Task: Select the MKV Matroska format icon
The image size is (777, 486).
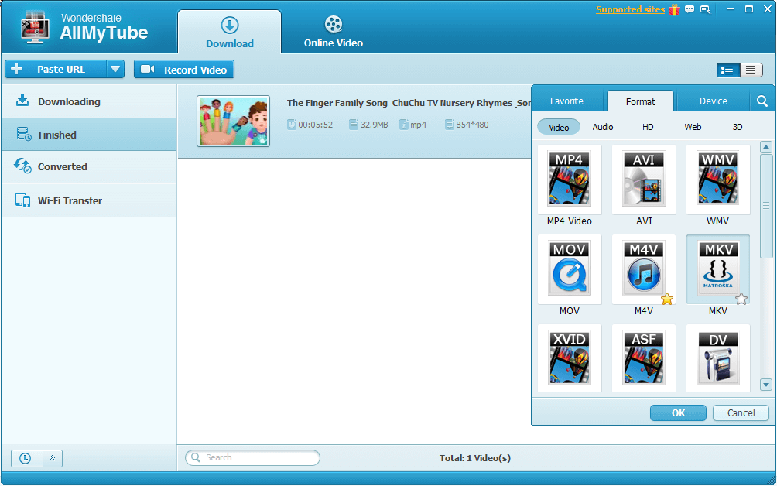Action: 717,268
